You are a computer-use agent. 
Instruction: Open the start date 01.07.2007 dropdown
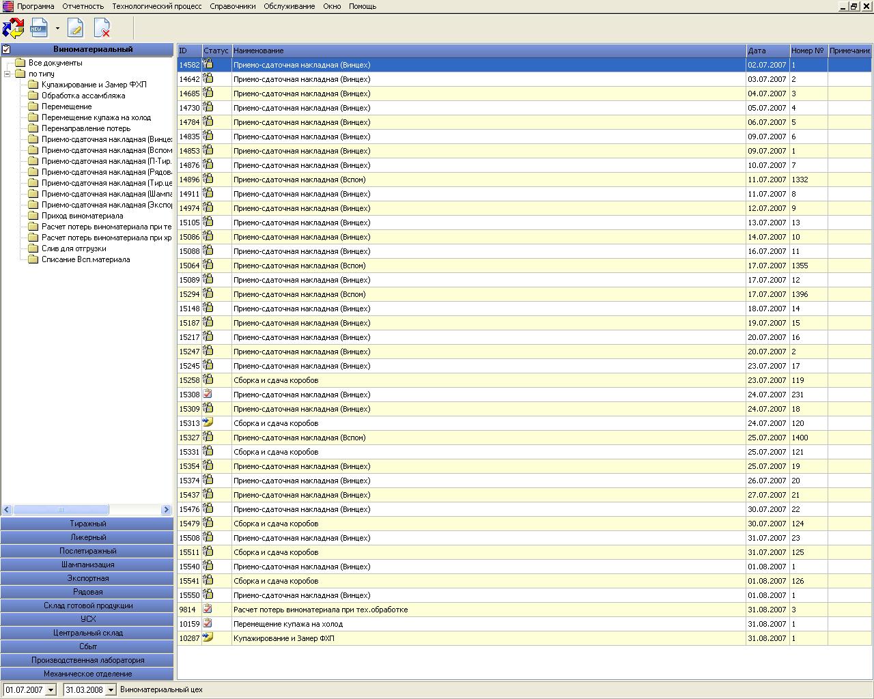pos(51,690)
